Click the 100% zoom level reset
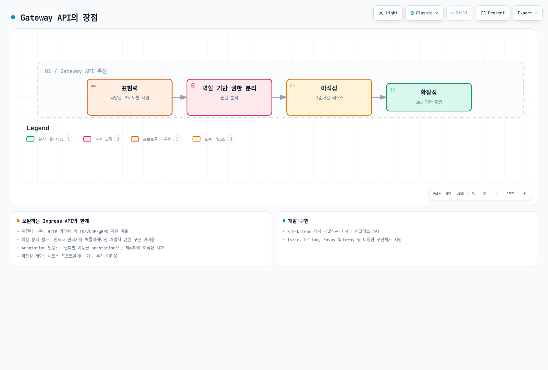This screenshot has height=370, width=548. (511, 194)
